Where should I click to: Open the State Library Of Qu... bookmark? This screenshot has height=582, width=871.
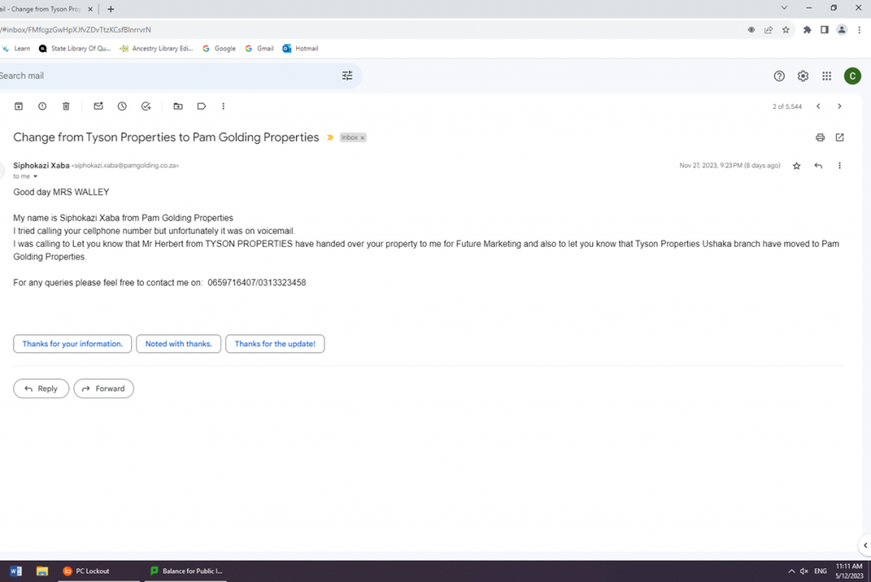[x=75, y=48]
